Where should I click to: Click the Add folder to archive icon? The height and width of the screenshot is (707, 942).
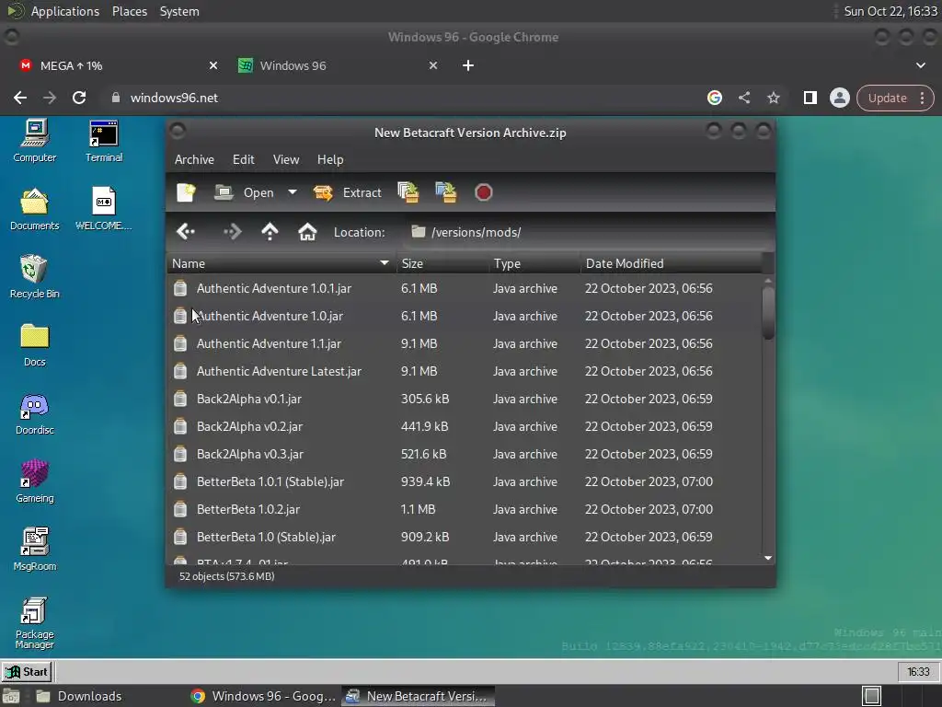[x=446, y=192]
